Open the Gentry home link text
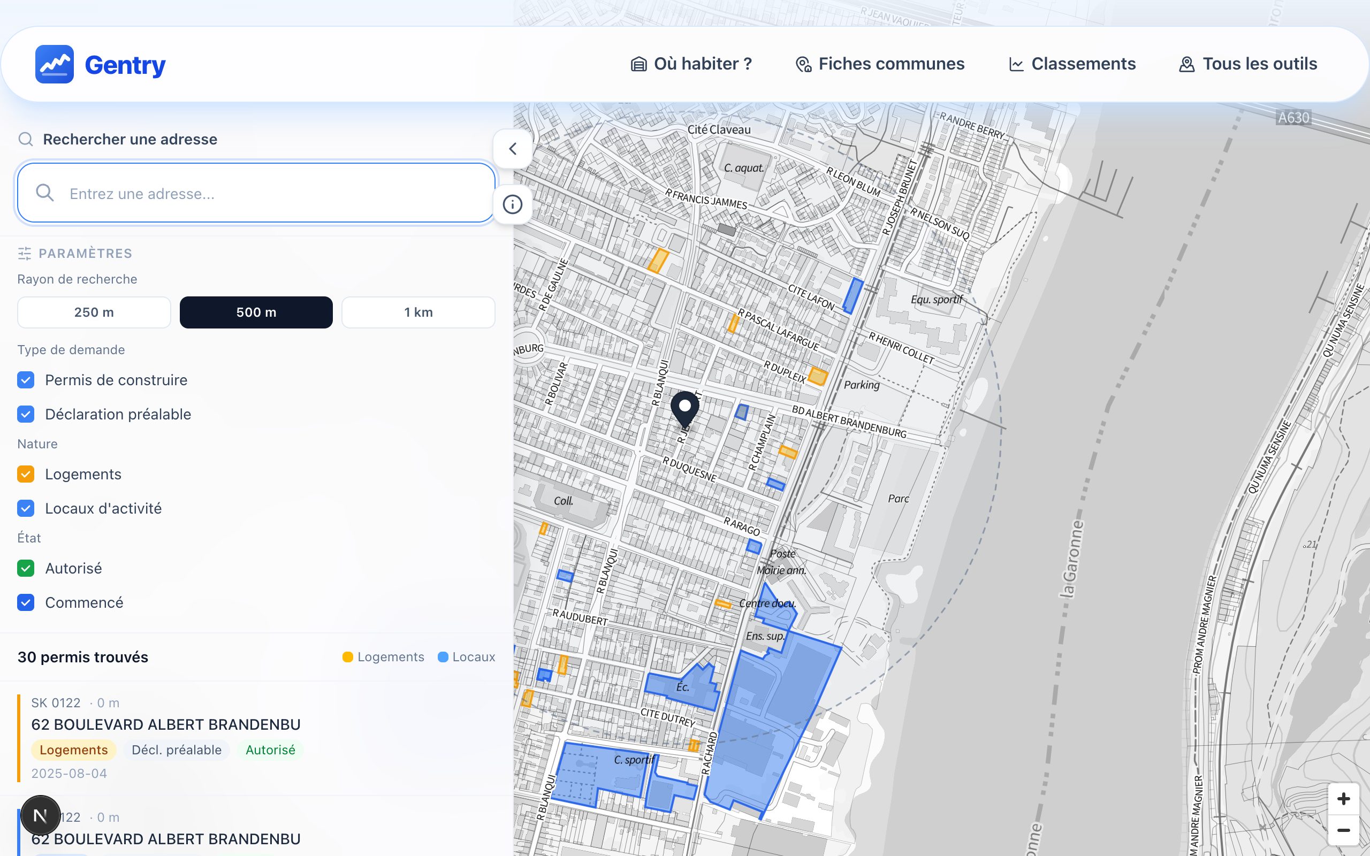 (125, 65)
